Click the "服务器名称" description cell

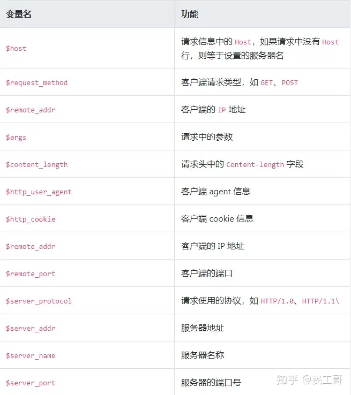203,355
